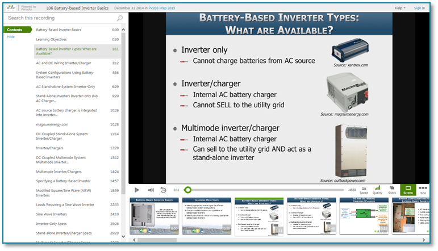The height and width of the screenshot is (251, 438).
Task: Open the Help dropdown menu
Action: (400, 8)
